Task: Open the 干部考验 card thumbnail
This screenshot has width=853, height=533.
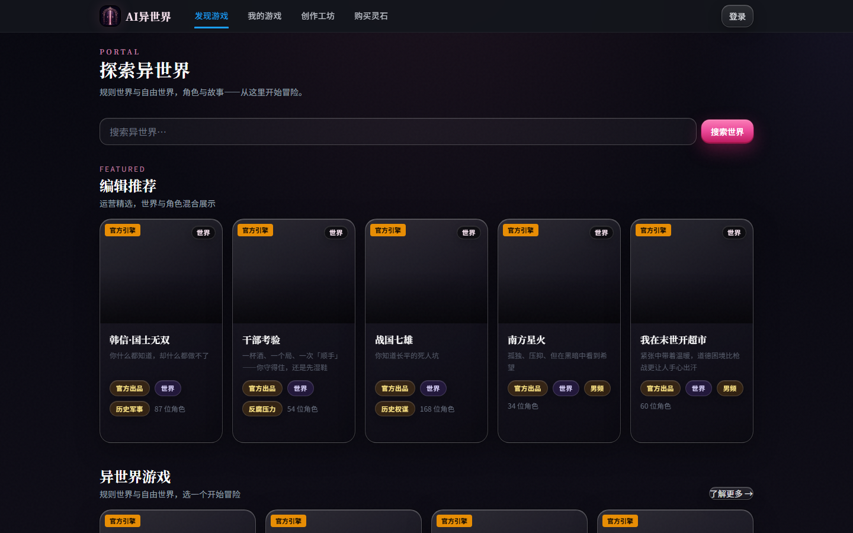Action: point(294,272)
